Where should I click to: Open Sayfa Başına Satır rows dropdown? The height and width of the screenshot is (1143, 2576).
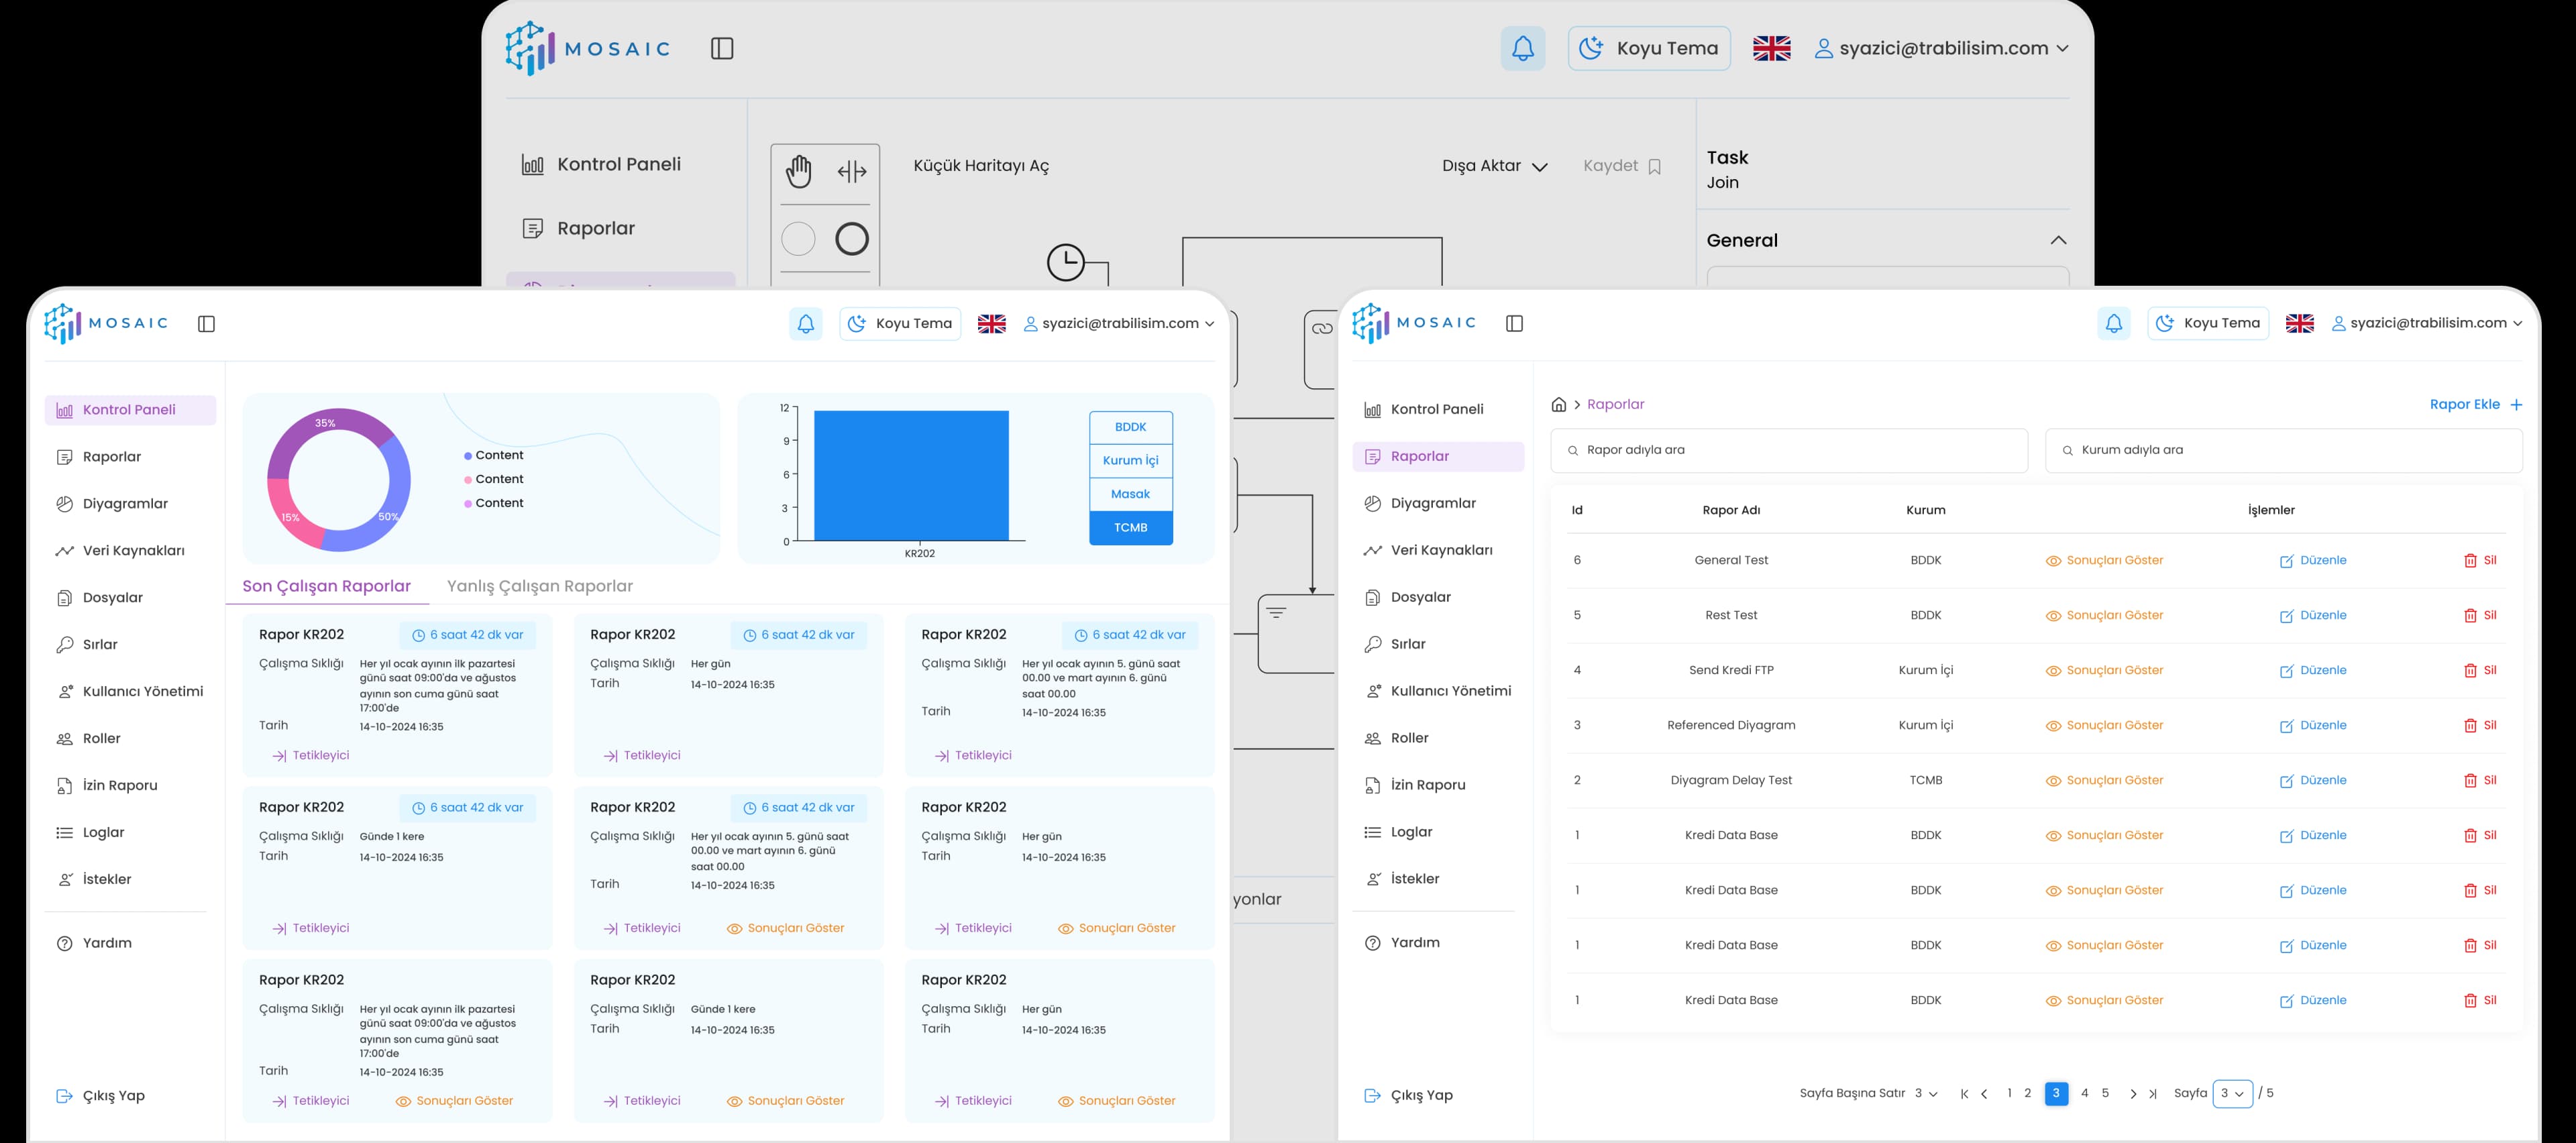(x=1925, y=1093)
